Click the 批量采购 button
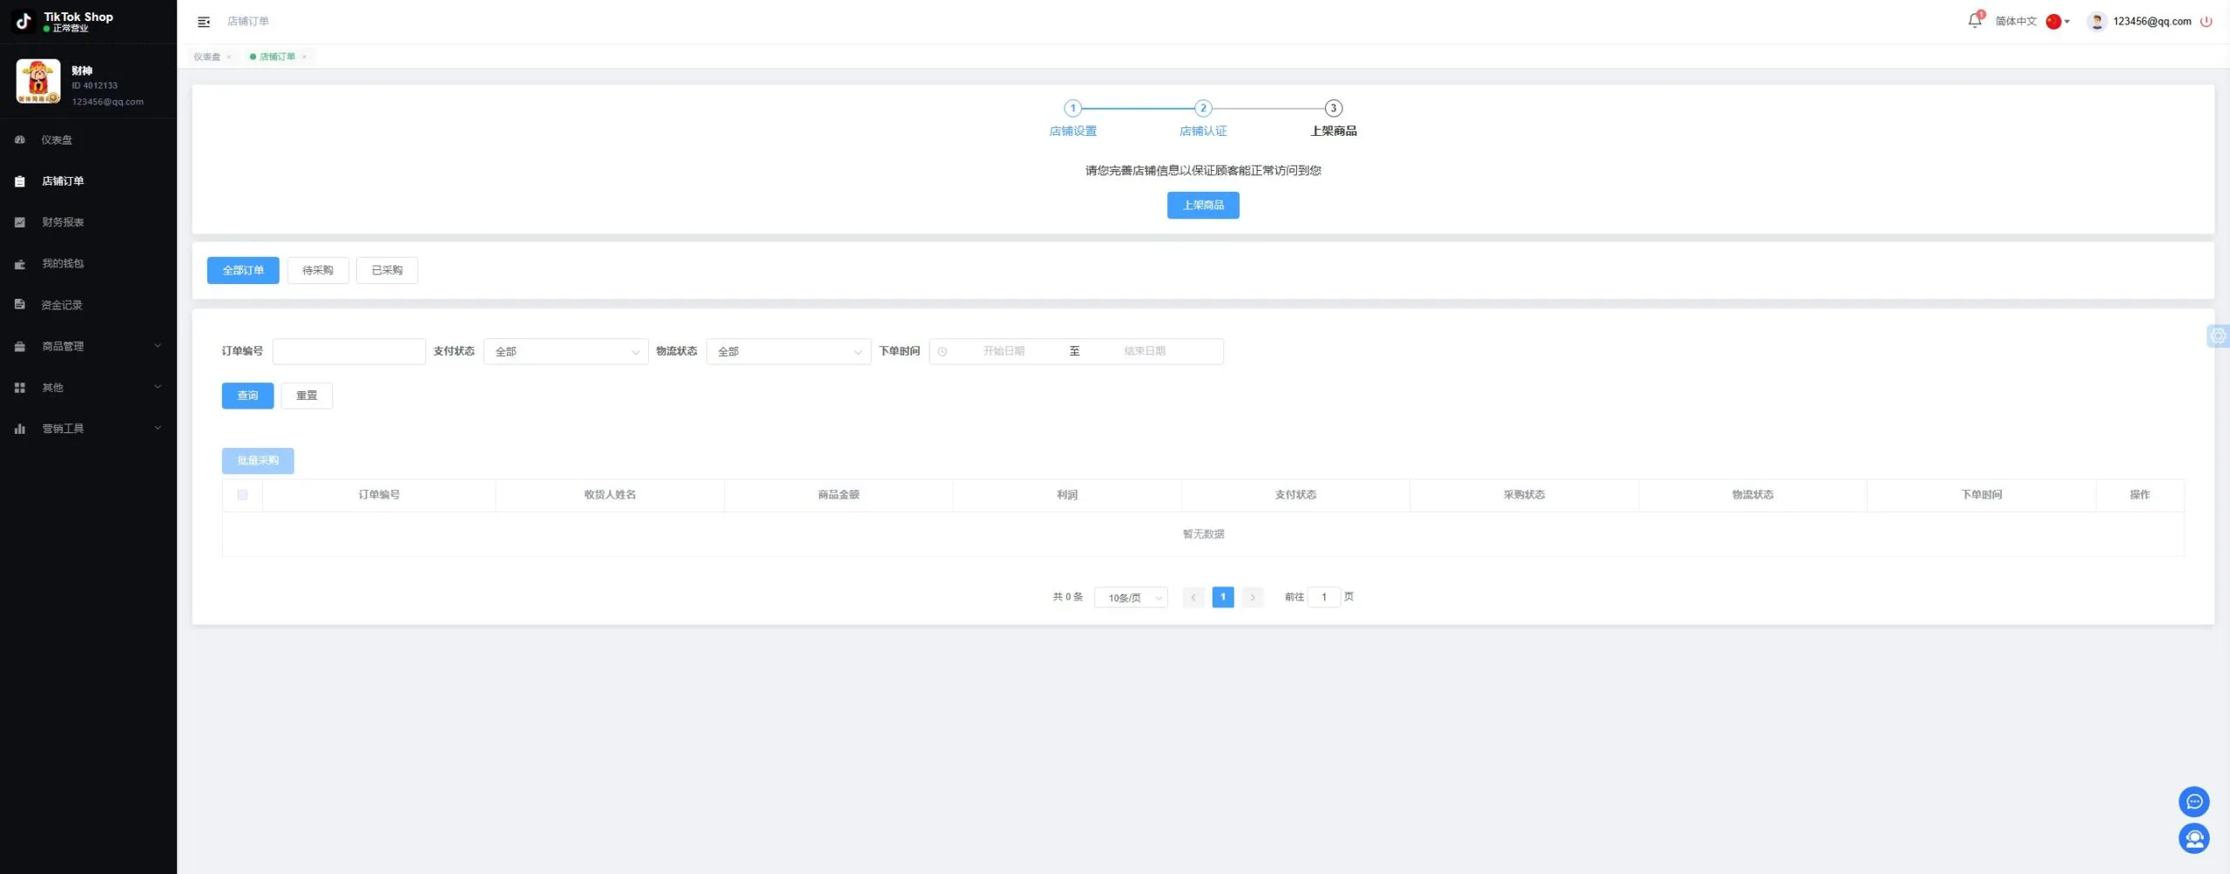The image size is (2230, 874). tap(258, 461)
